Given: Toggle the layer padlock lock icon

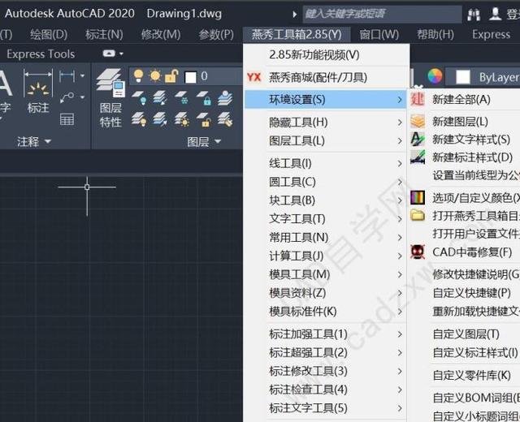Looking at the screenshot, I should pyautogui.click(x=171, y=76).
